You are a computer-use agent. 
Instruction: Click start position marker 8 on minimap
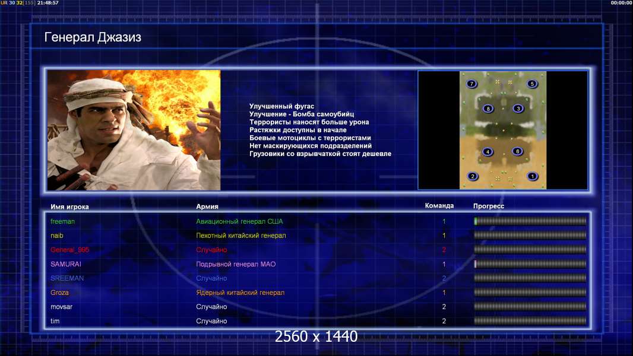click(488, 109)
